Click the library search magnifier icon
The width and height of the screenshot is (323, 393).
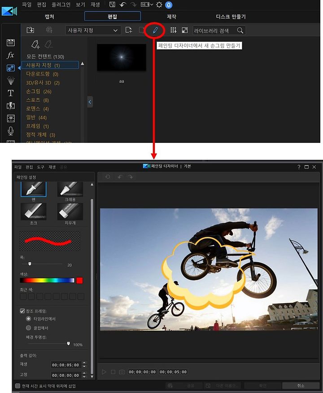point(240,31)
